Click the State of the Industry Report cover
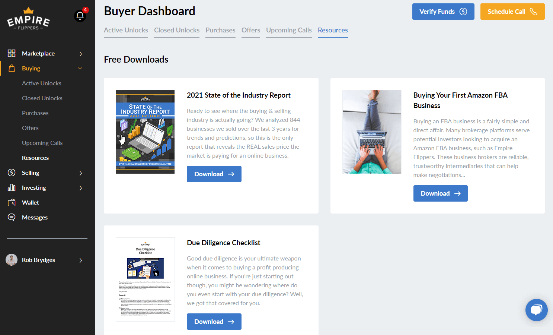Viewport: 553px width, 335px height. pyautogui.click(x=145, y=132)
